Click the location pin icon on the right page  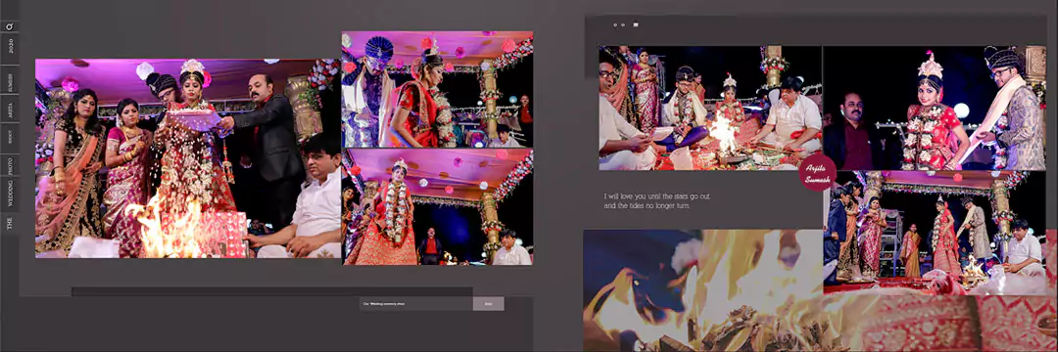615,24
